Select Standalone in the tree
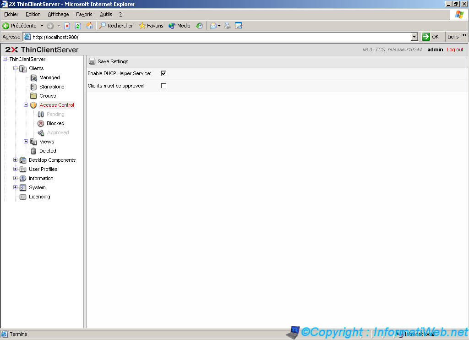This screenshot has width=469, height=340. (x=52, y=87)
